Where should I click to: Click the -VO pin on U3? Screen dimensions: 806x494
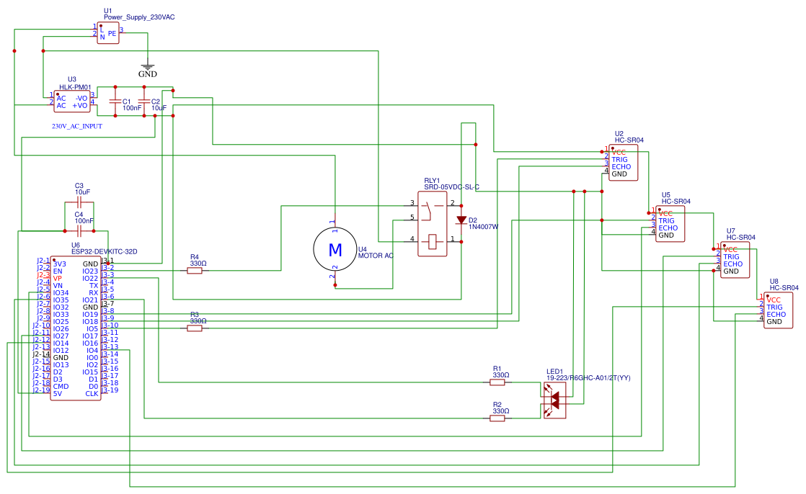pyautogui.click(x=81, y=98)
